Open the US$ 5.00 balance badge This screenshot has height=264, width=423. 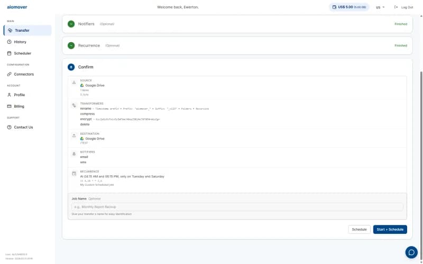coord(349,7)
